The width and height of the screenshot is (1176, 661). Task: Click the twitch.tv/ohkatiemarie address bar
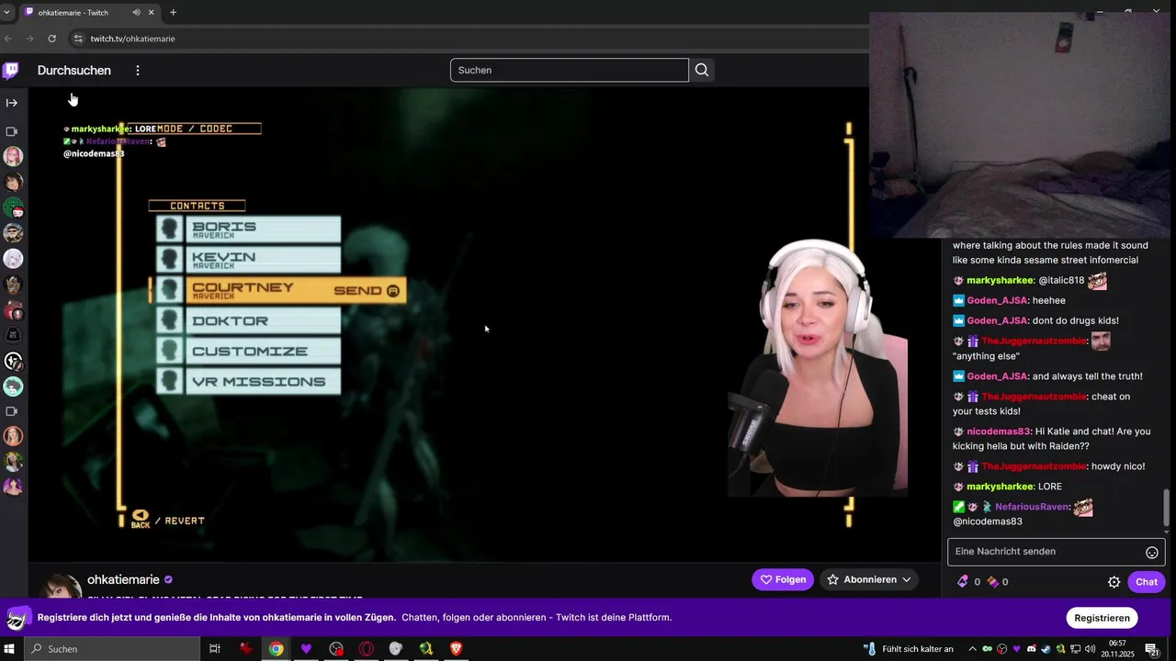132,39
